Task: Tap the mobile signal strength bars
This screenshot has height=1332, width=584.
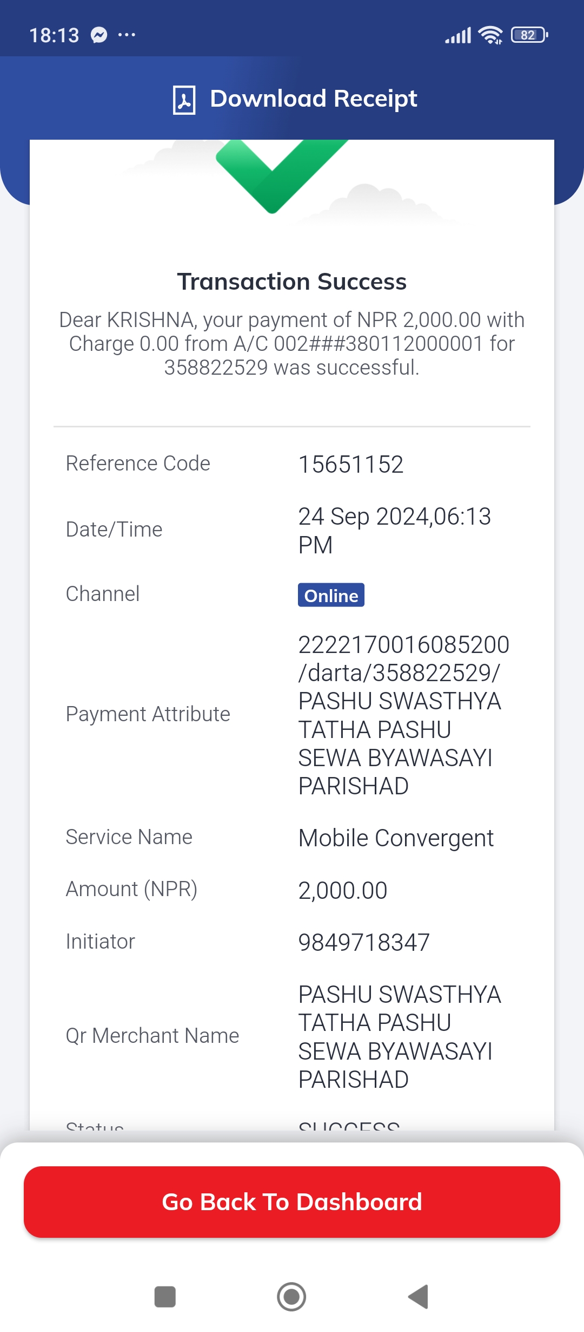Action: (x=458, y=35)
